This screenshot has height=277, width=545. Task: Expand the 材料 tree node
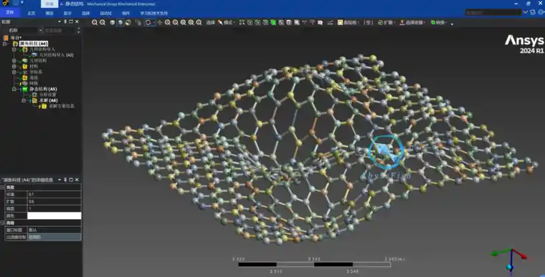click(14, 67)
